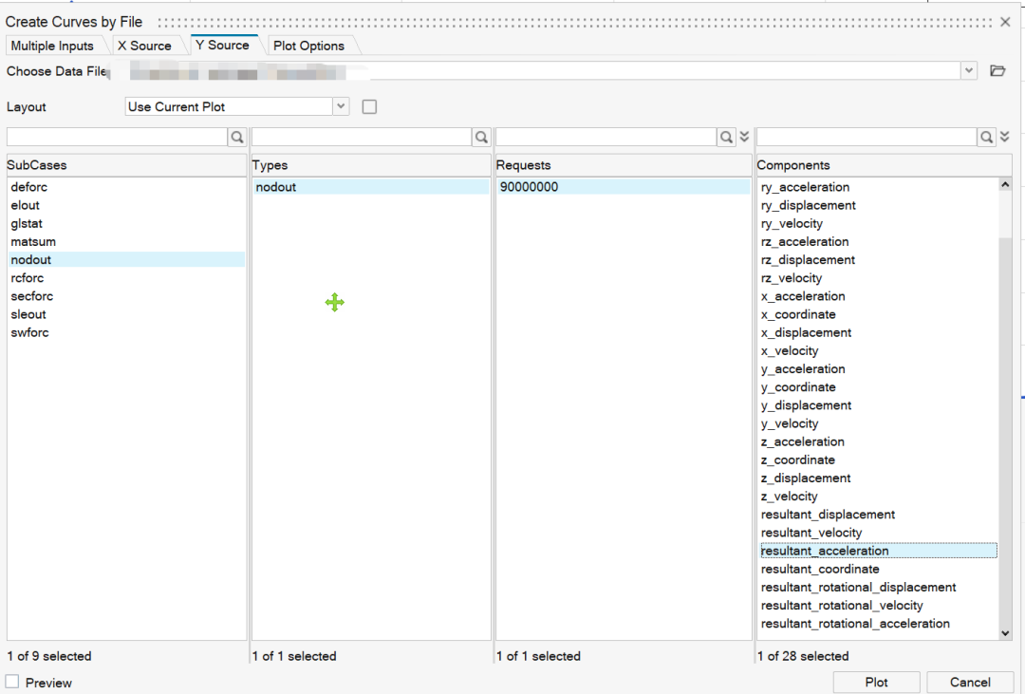Screen dimensions: 1025x694
Task: Select the y_acceleration component
Action: tap(879, 369)
